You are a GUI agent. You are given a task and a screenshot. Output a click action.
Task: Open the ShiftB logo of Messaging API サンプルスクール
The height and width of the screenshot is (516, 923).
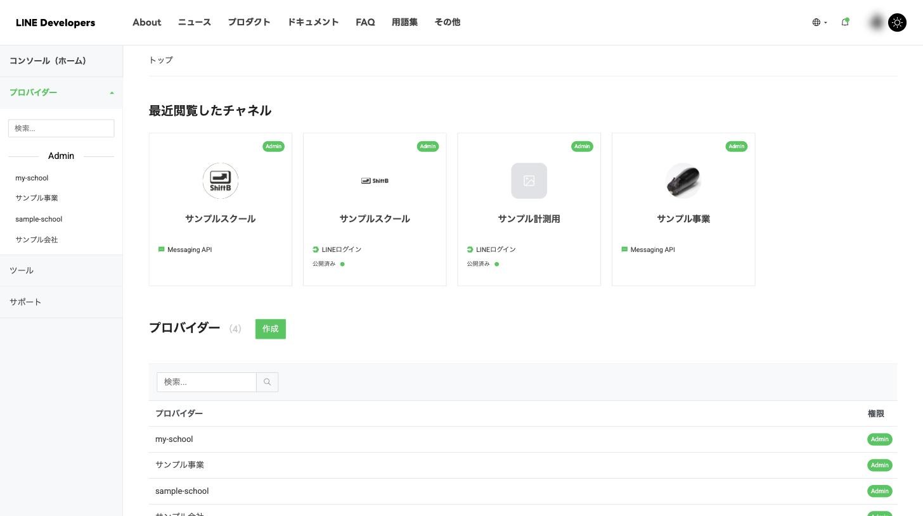[221, 180]
